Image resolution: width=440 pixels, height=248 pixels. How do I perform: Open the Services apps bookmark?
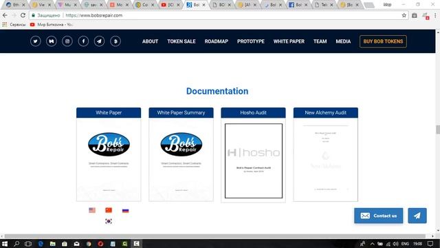14,25
